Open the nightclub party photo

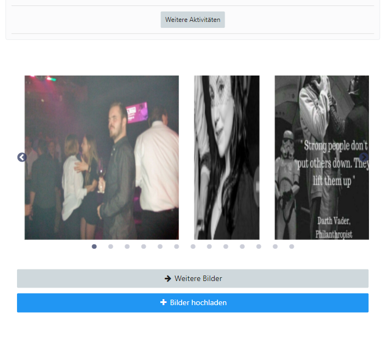point(102,157)
